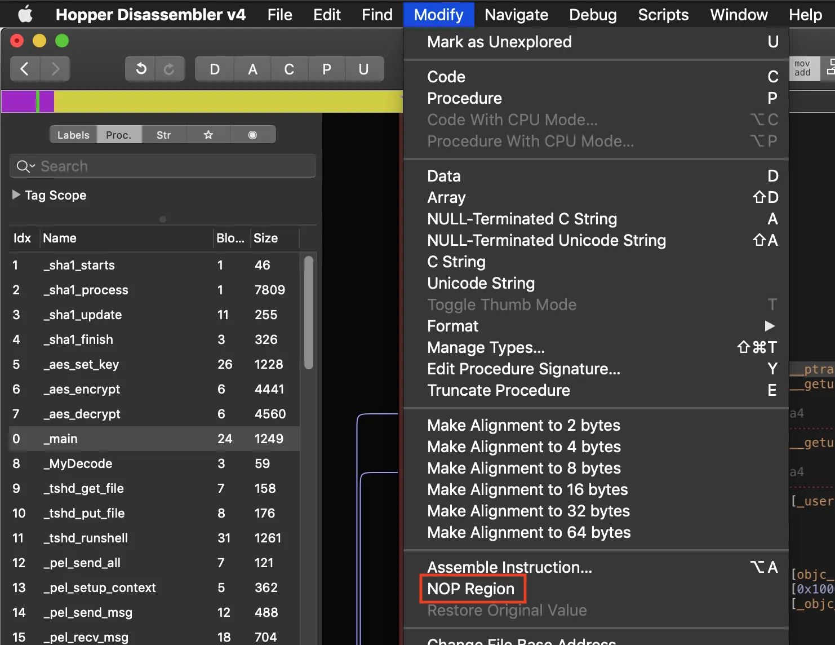Click the U undefined toolbar button

(363, 69)
